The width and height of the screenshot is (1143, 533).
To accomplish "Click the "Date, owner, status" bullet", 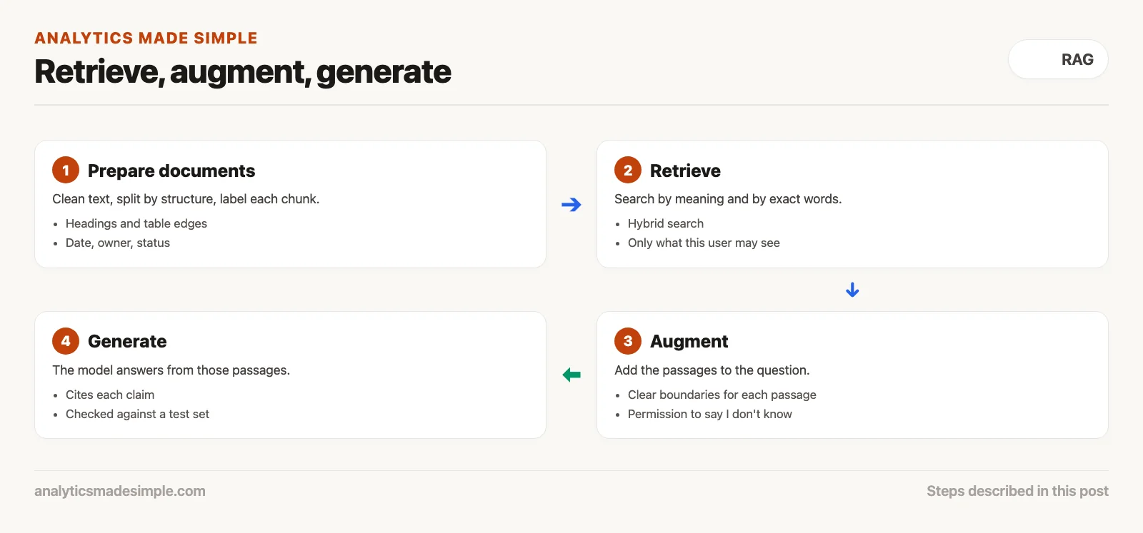I will pos(118,243).
